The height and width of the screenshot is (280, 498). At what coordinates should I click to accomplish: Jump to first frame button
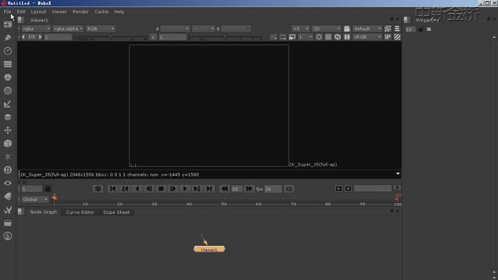click(x=113, y=189)
